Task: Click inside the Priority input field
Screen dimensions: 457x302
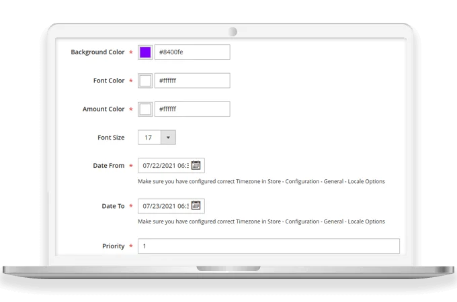Action: 268,246
